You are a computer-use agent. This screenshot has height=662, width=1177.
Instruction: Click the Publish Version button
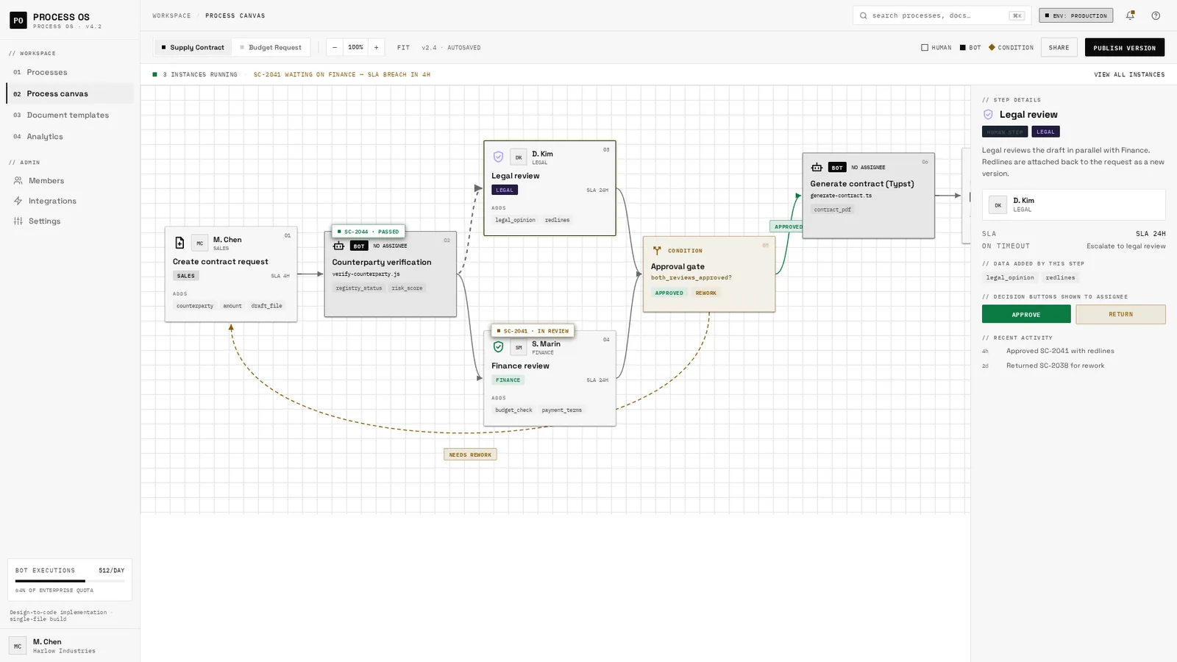(1124, 48)
